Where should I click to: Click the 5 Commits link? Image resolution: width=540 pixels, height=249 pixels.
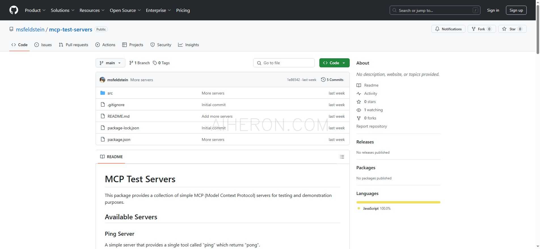pos(332,80)
